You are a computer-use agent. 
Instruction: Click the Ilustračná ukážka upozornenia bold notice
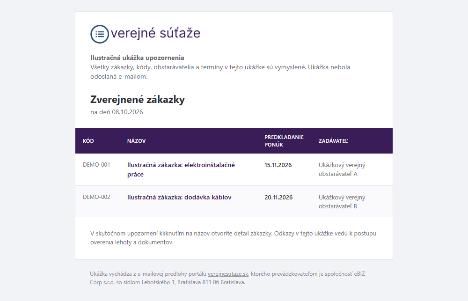(137, 58)
